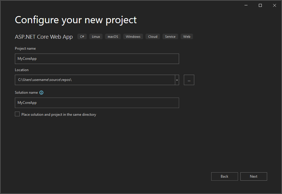This screenshot has height=194, width=282.
Task: Select the Service project type tag
Action: (x=170, y=36)
